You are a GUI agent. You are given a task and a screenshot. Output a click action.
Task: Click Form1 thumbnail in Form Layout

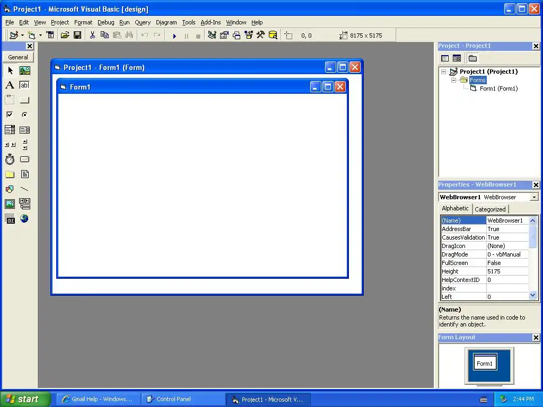(x=485, y=362)
